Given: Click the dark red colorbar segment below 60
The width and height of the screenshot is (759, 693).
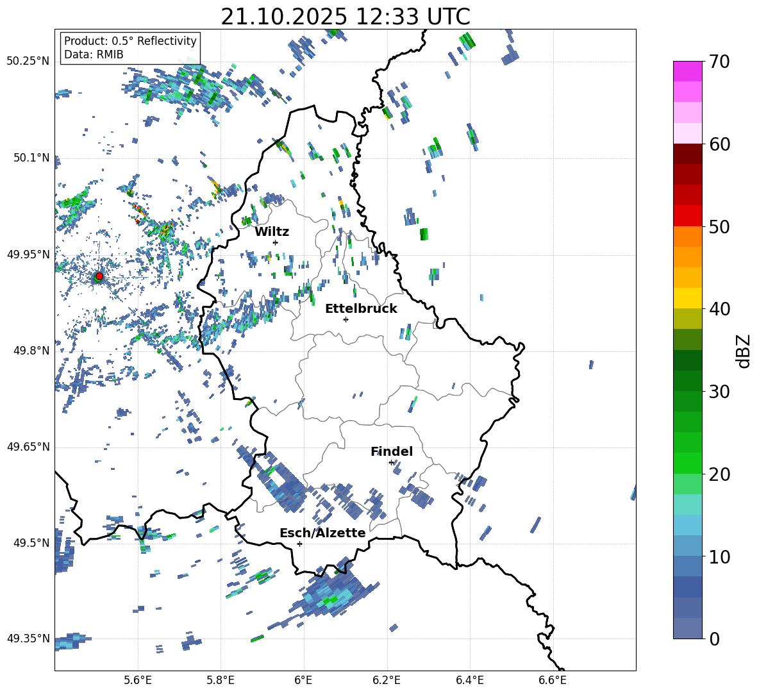Looking at the screenshot, I should (x=687, y=154).
